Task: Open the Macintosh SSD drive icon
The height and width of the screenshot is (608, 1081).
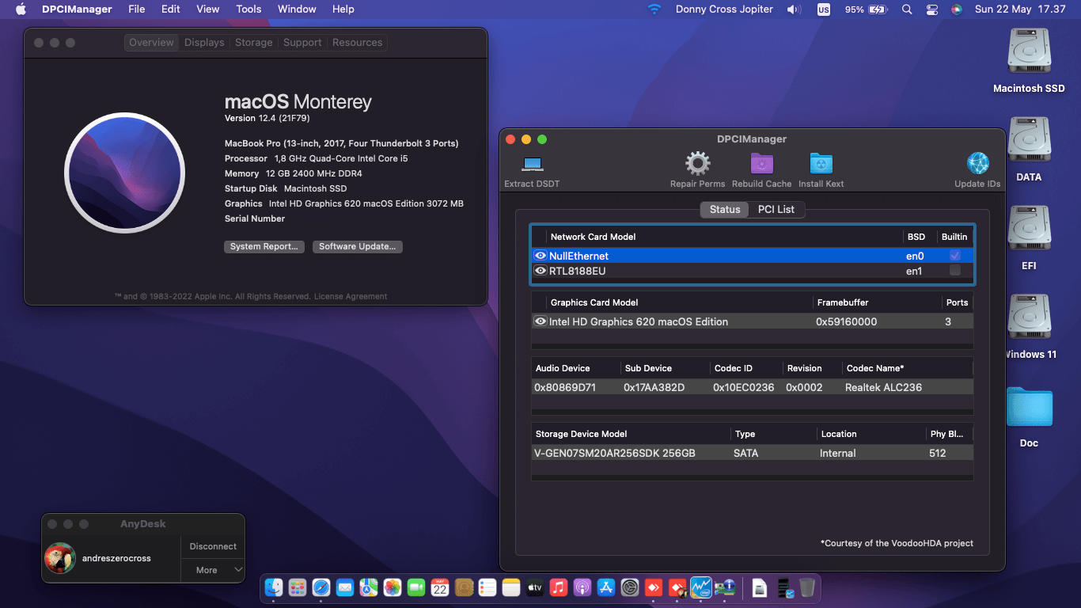Action: coord(1029,52)
